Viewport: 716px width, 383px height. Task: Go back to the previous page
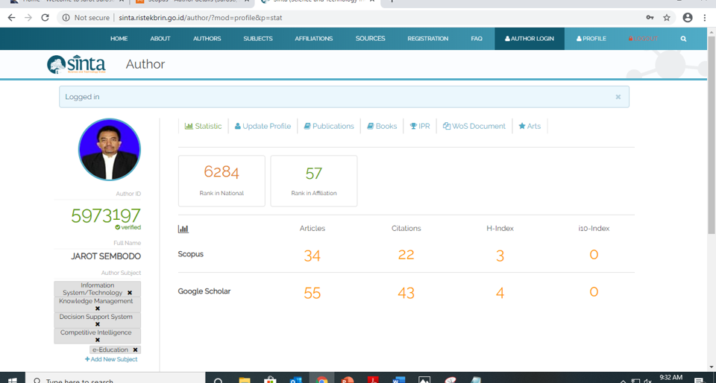pos(11,17)
